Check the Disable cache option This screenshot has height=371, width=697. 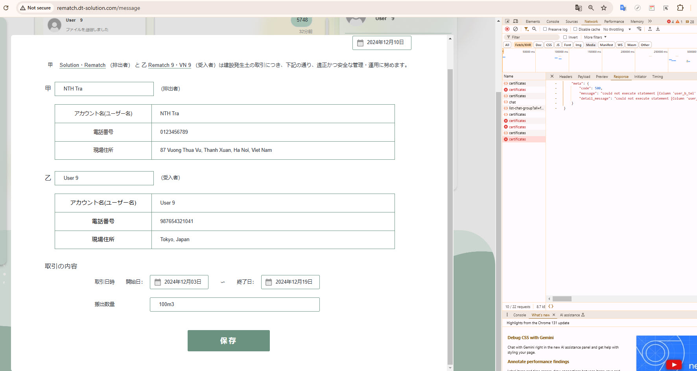(575, 29)
